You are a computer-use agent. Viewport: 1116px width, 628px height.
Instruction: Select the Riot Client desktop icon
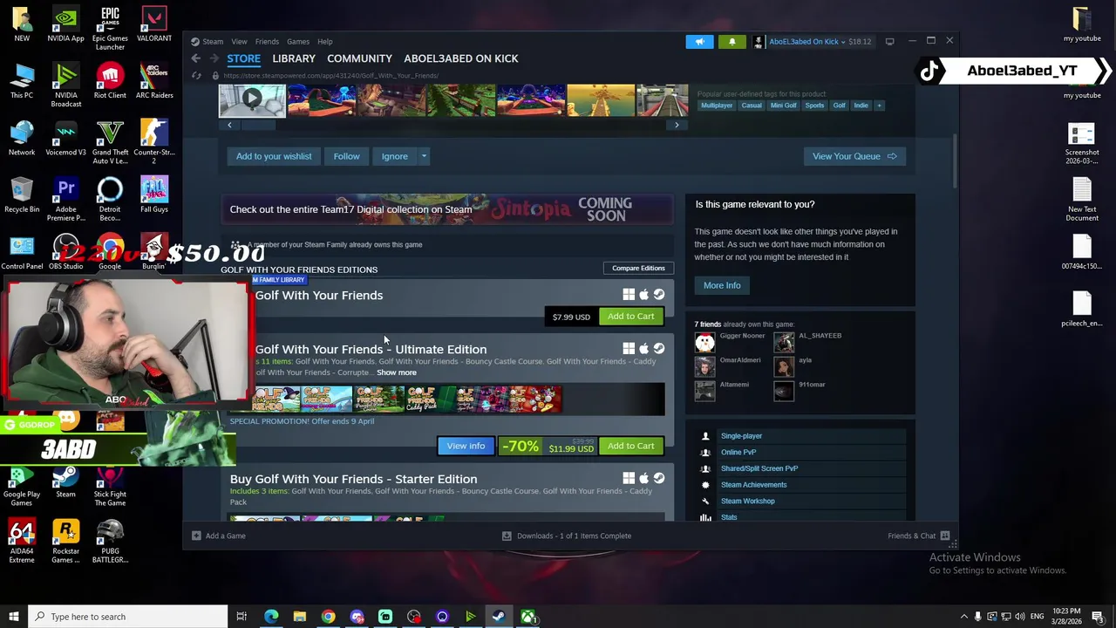(x=110, y=81)
